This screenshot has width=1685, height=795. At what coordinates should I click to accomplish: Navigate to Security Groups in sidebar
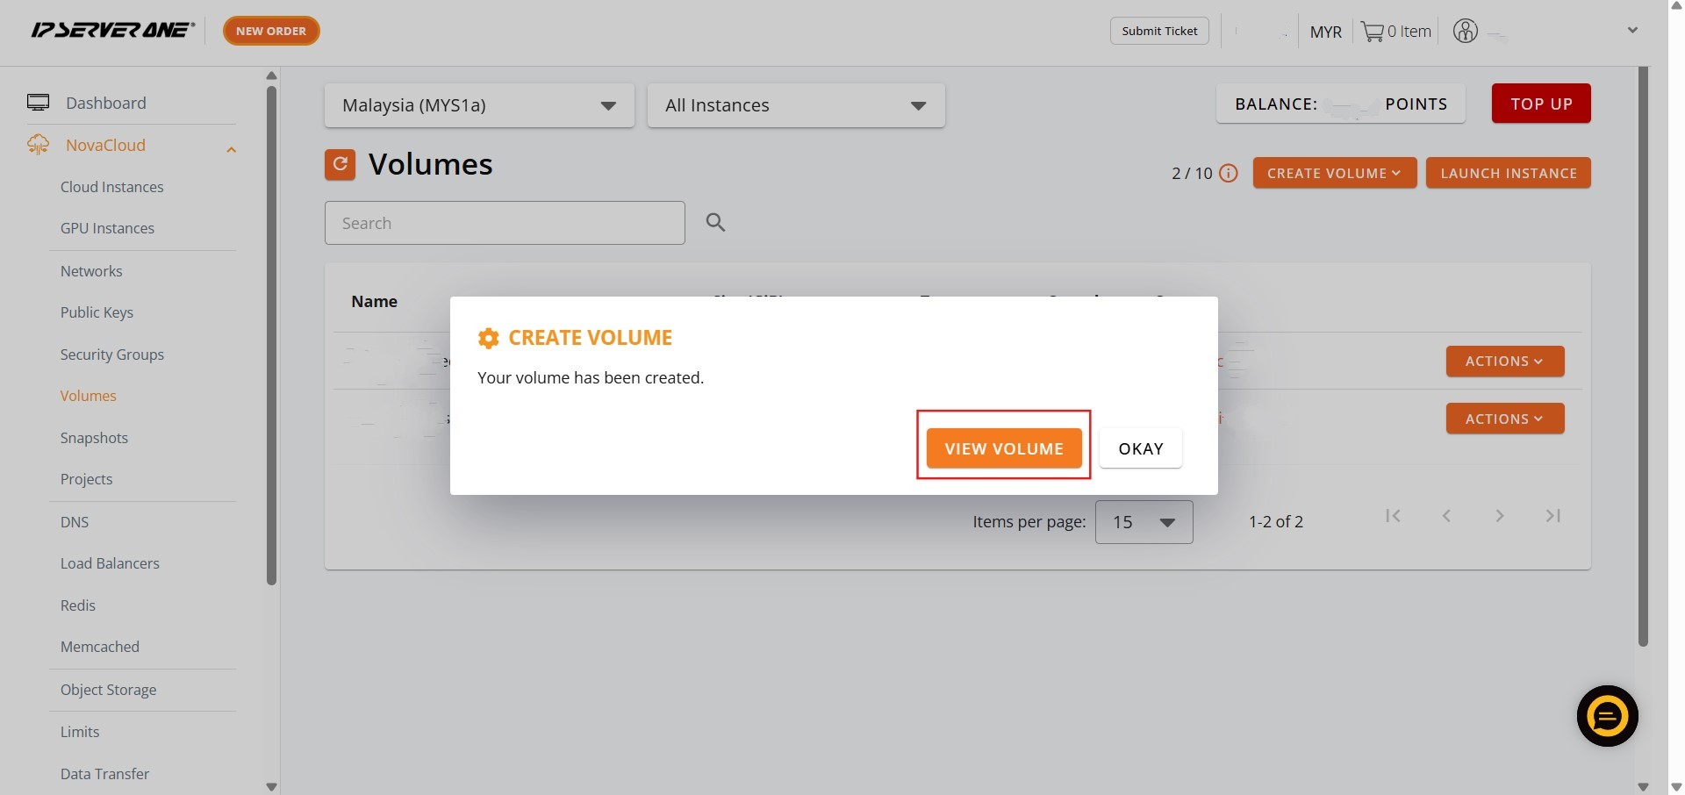click(111, 355)
